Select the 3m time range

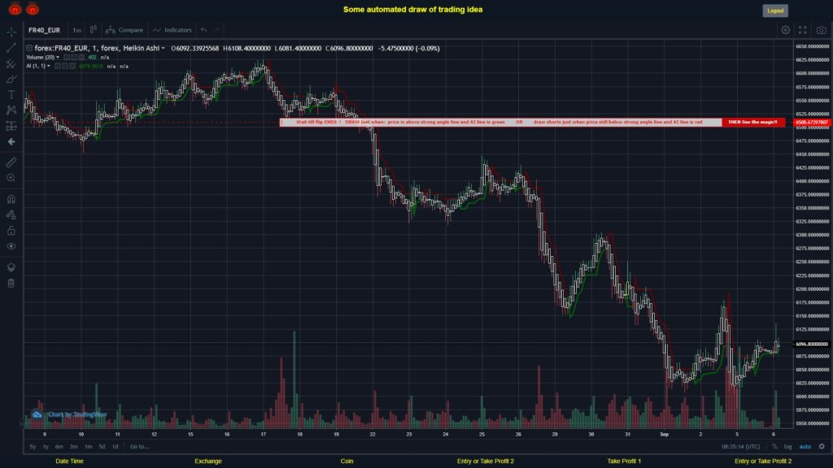[x=74, y=447]
